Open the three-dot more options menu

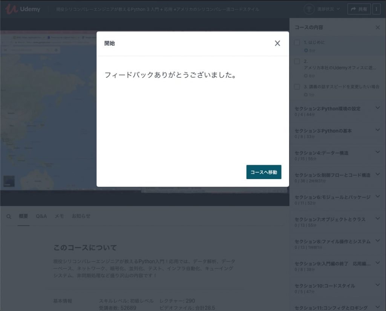377,9
